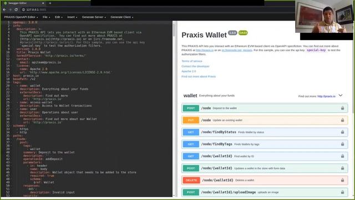Open the Generate Server menu
355x200 pixels.
(x=94, y=17)
